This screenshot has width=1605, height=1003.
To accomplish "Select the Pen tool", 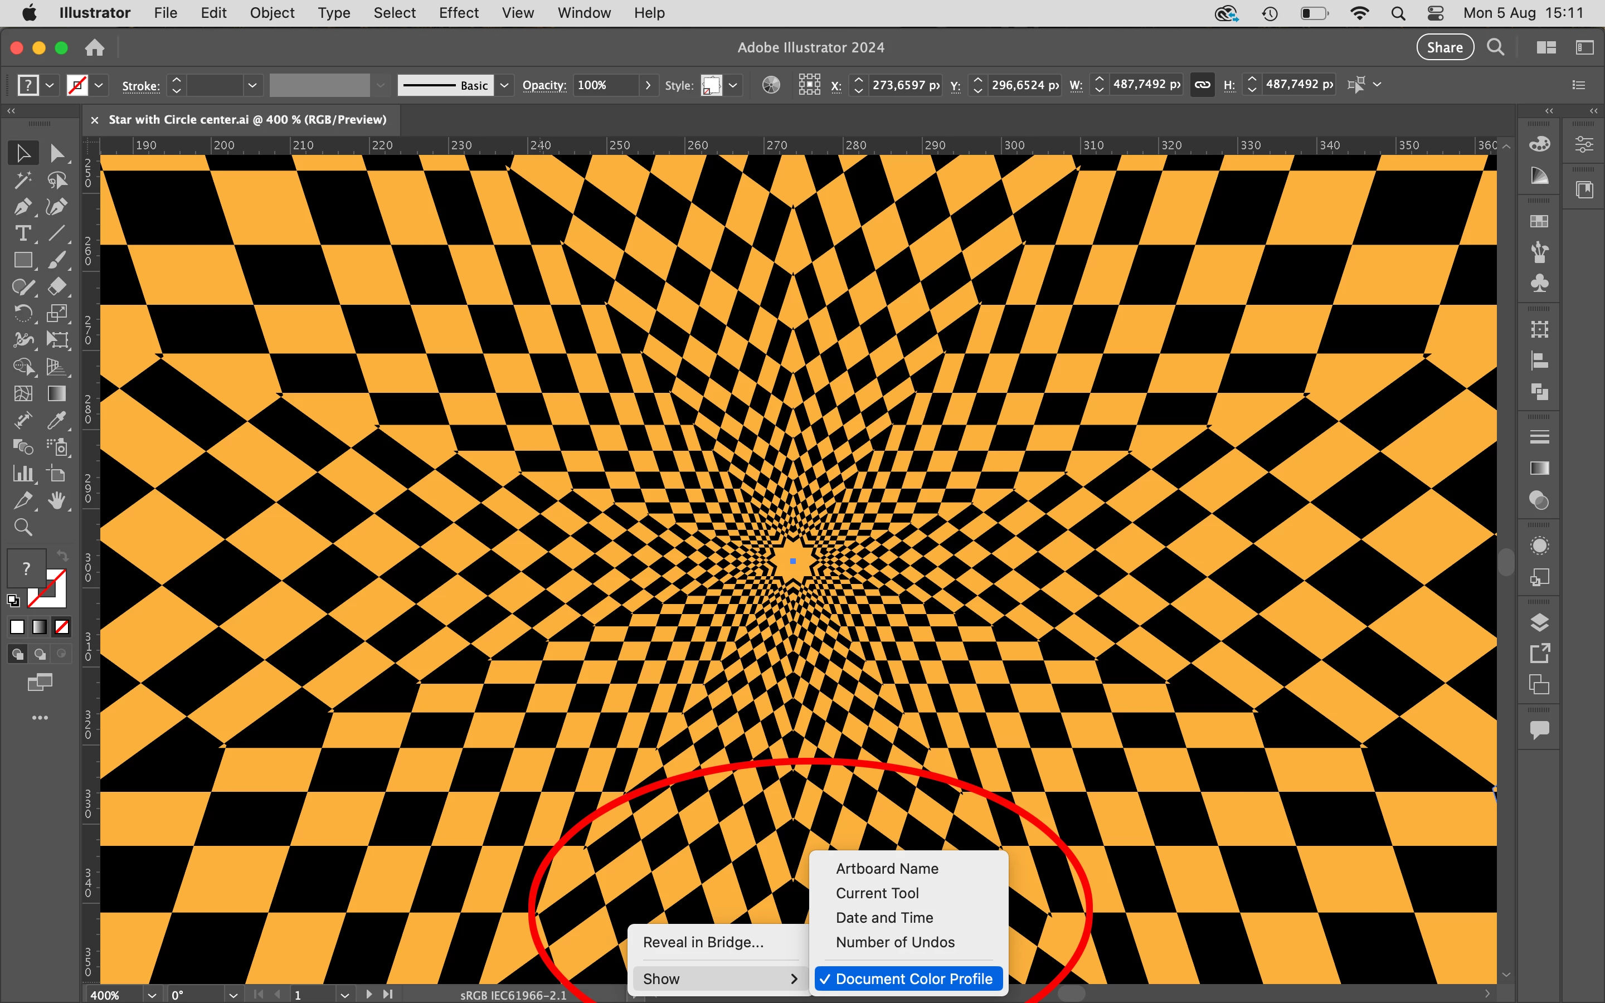I will point(22,207).
